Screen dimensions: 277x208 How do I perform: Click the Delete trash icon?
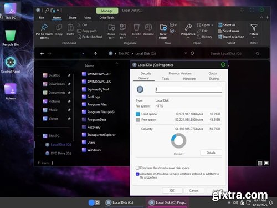tap(136, 27)
